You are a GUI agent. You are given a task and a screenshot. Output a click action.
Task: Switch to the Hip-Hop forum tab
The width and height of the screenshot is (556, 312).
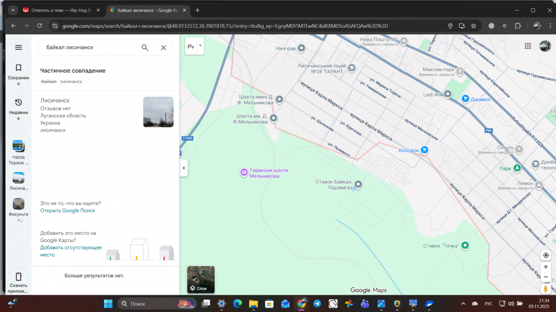(x=61, y=10)
